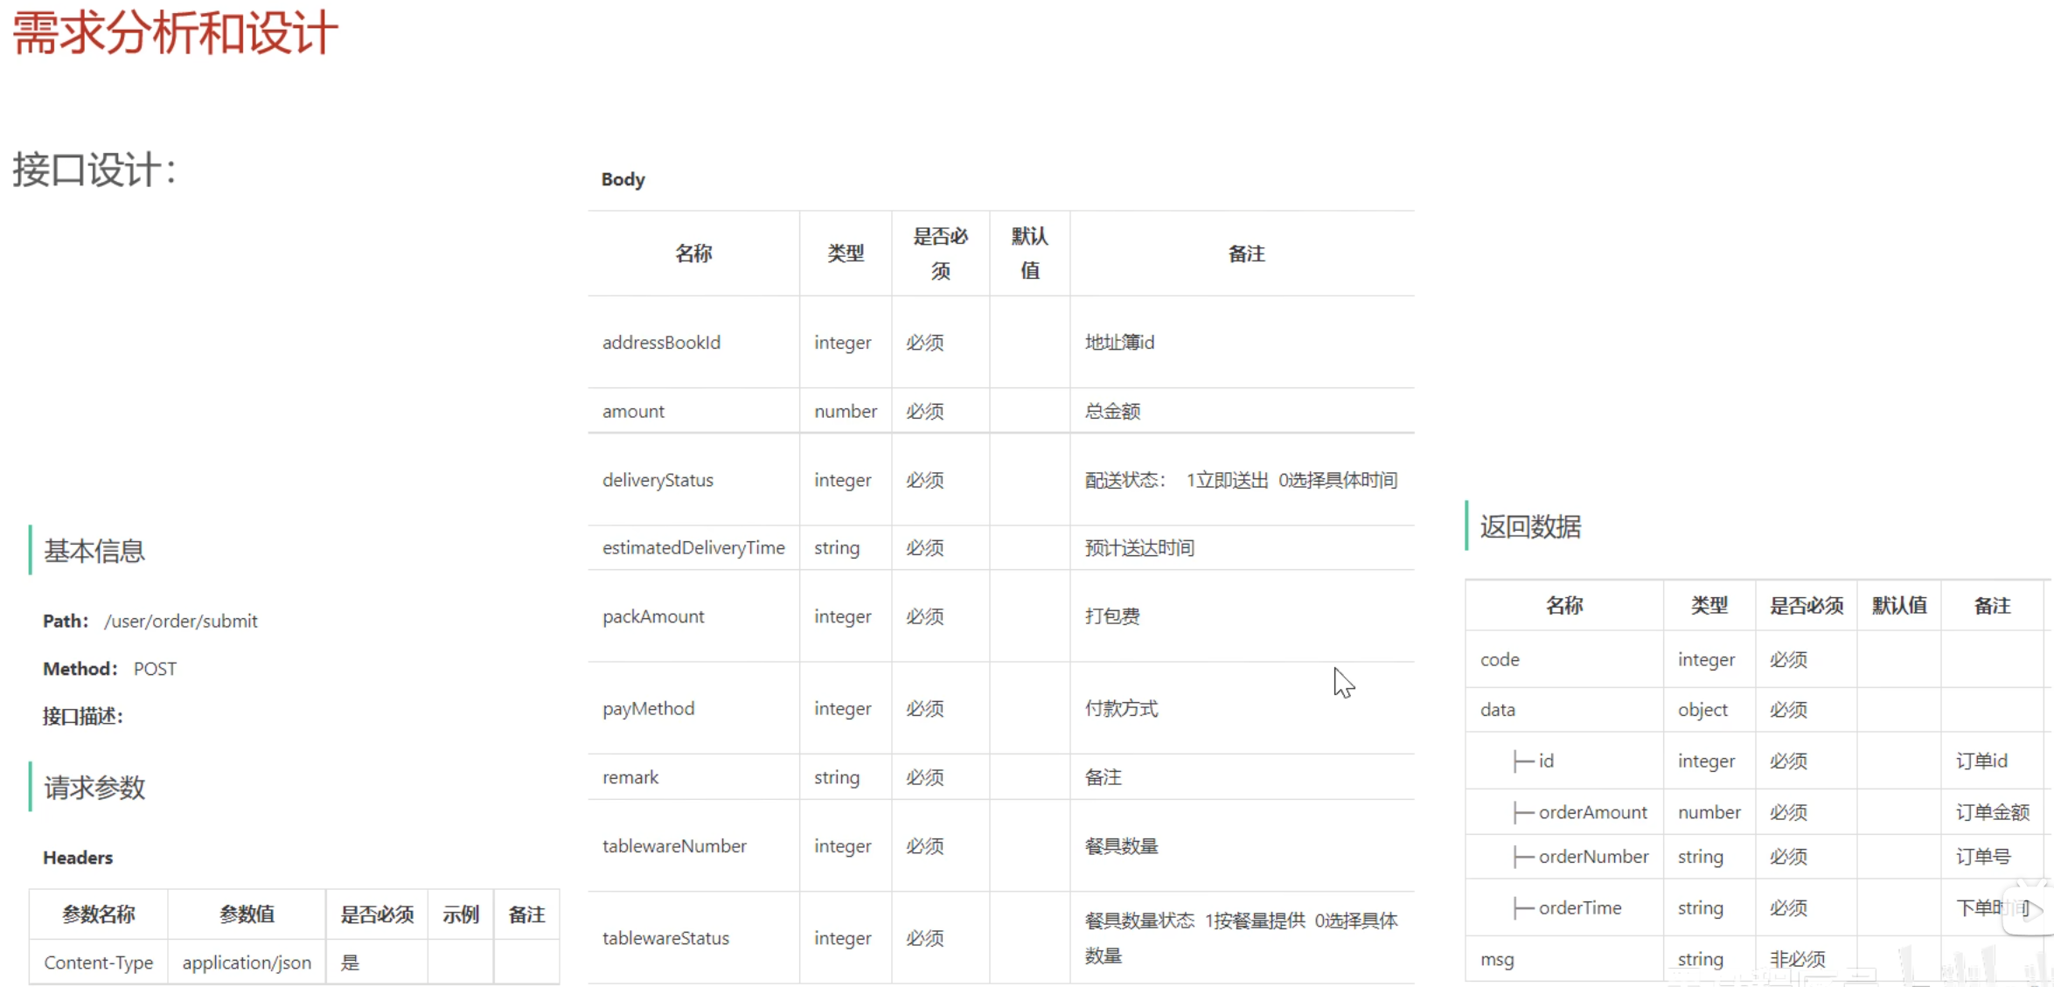2054x987 pixels.
Task: Click the orderNumber tree row
Action: (1592, 857)
